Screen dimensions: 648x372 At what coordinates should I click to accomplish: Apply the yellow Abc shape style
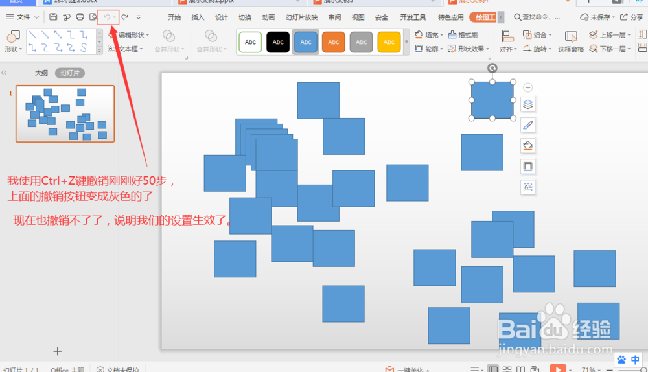coord(389,41)
